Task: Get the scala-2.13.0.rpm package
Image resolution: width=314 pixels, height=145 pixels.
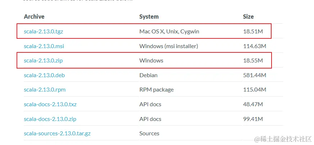Action: [45, 90]
